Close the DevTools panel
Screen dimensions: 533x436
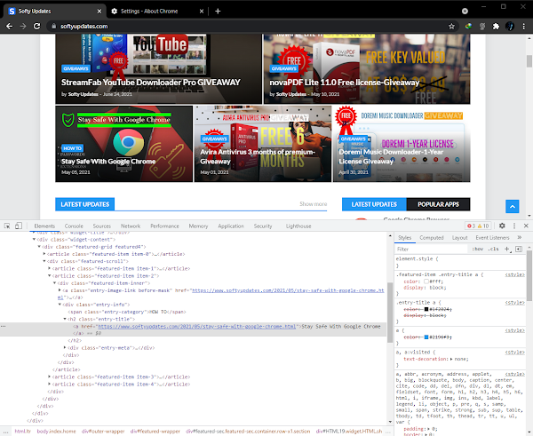pyautogui.click(x=526, y=226)
